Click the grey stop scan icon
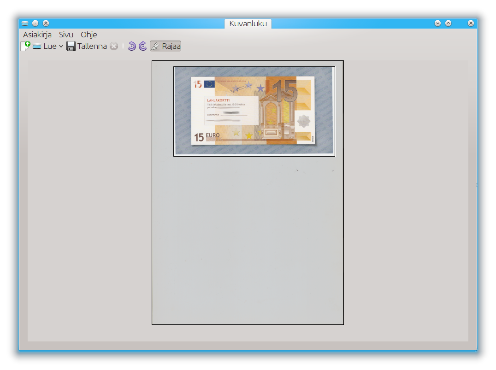Image resolution: width=496 pixels, height=370 pixels. click(x=114, y=46)
